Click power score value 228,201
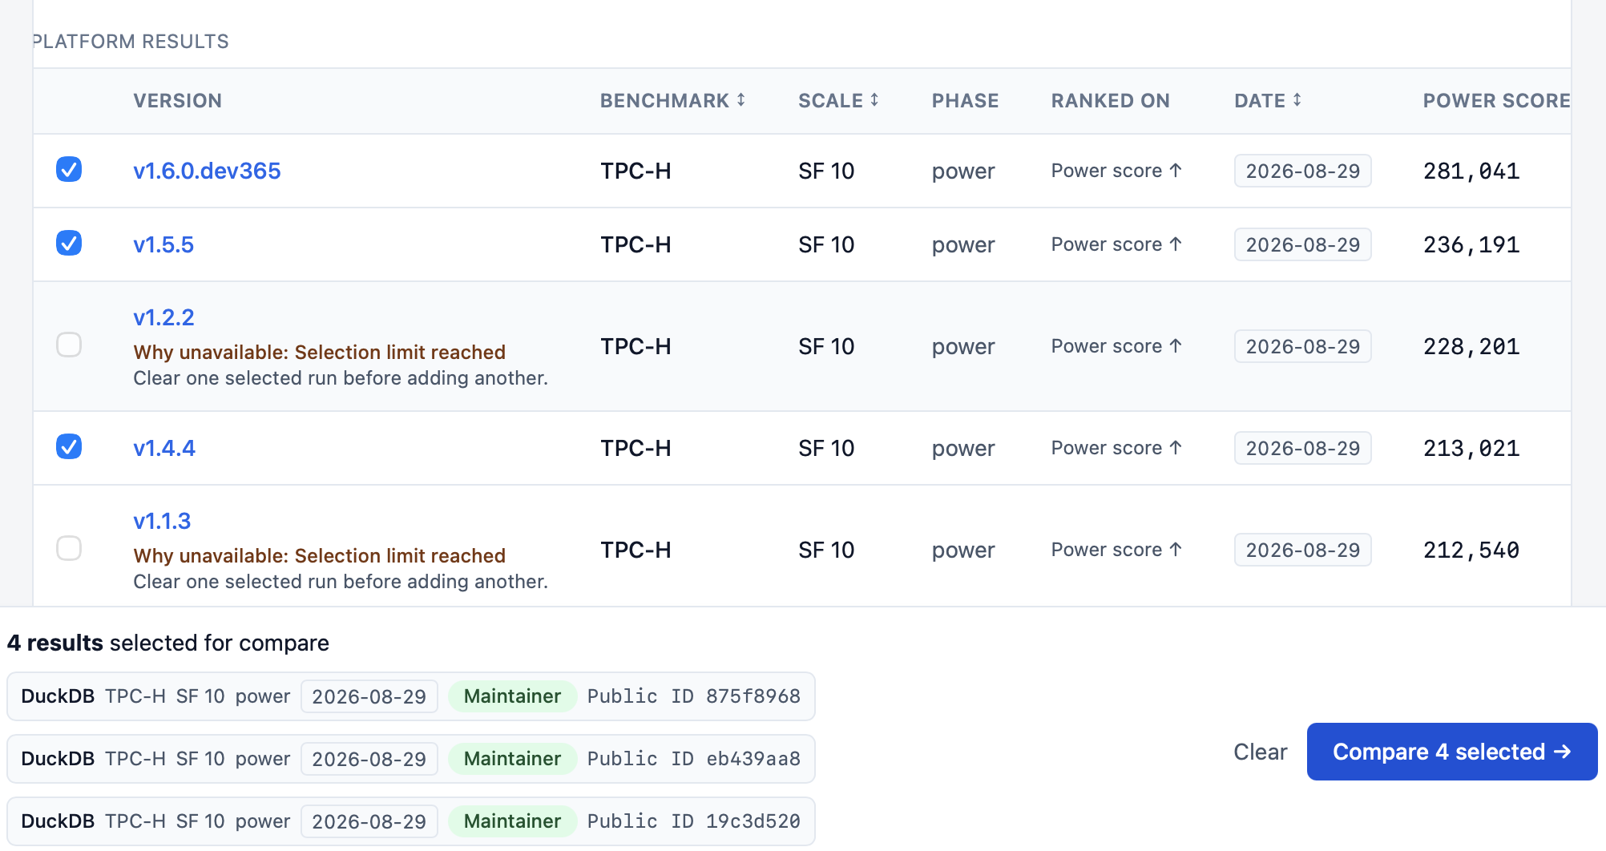 pos(1471,346)
